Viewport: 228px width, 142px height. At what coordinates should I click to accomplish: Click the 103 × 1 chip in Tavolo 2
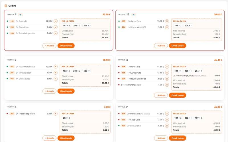(x=87, y=71)
